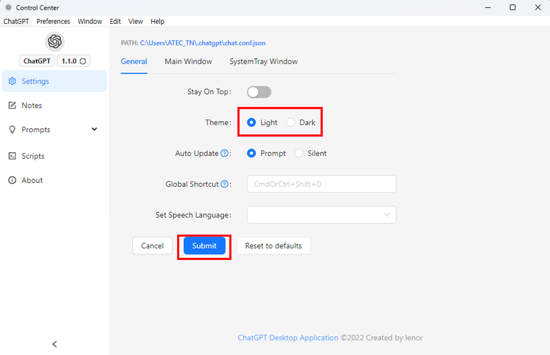Toggle the Stay On Top switch
The width and height of the screenshot is (550, 355).
pos(259,92)
